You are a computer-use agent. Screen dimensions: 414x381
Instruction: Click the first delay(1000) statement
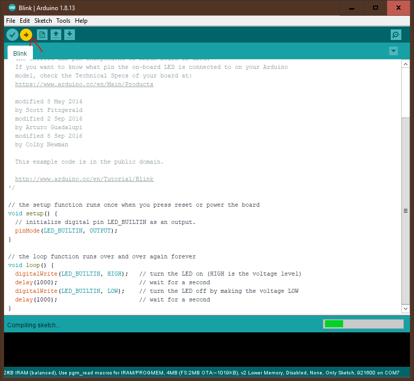pyautogui.click(x=36, y=282)
